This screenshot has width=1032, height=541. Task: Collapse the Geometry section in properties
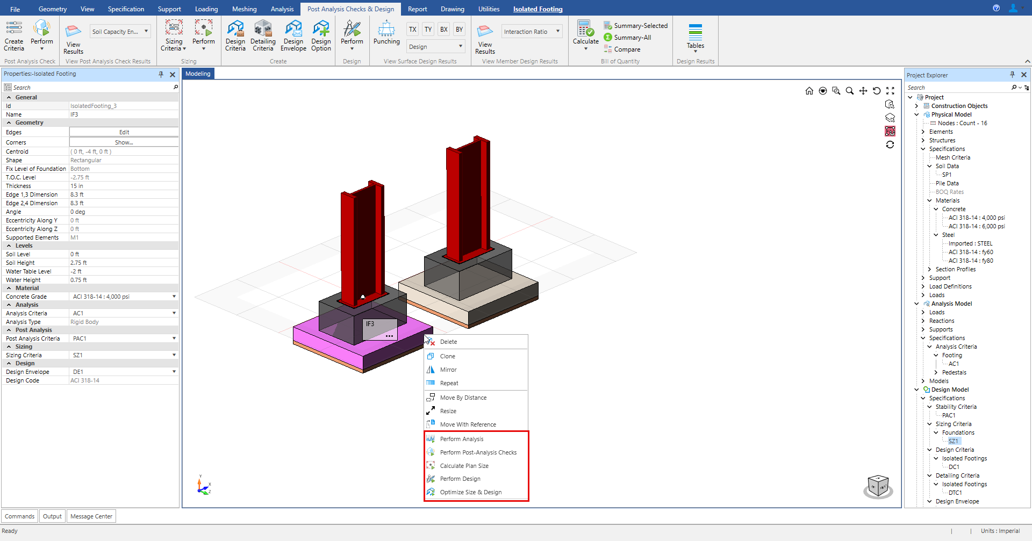(9, 123)
